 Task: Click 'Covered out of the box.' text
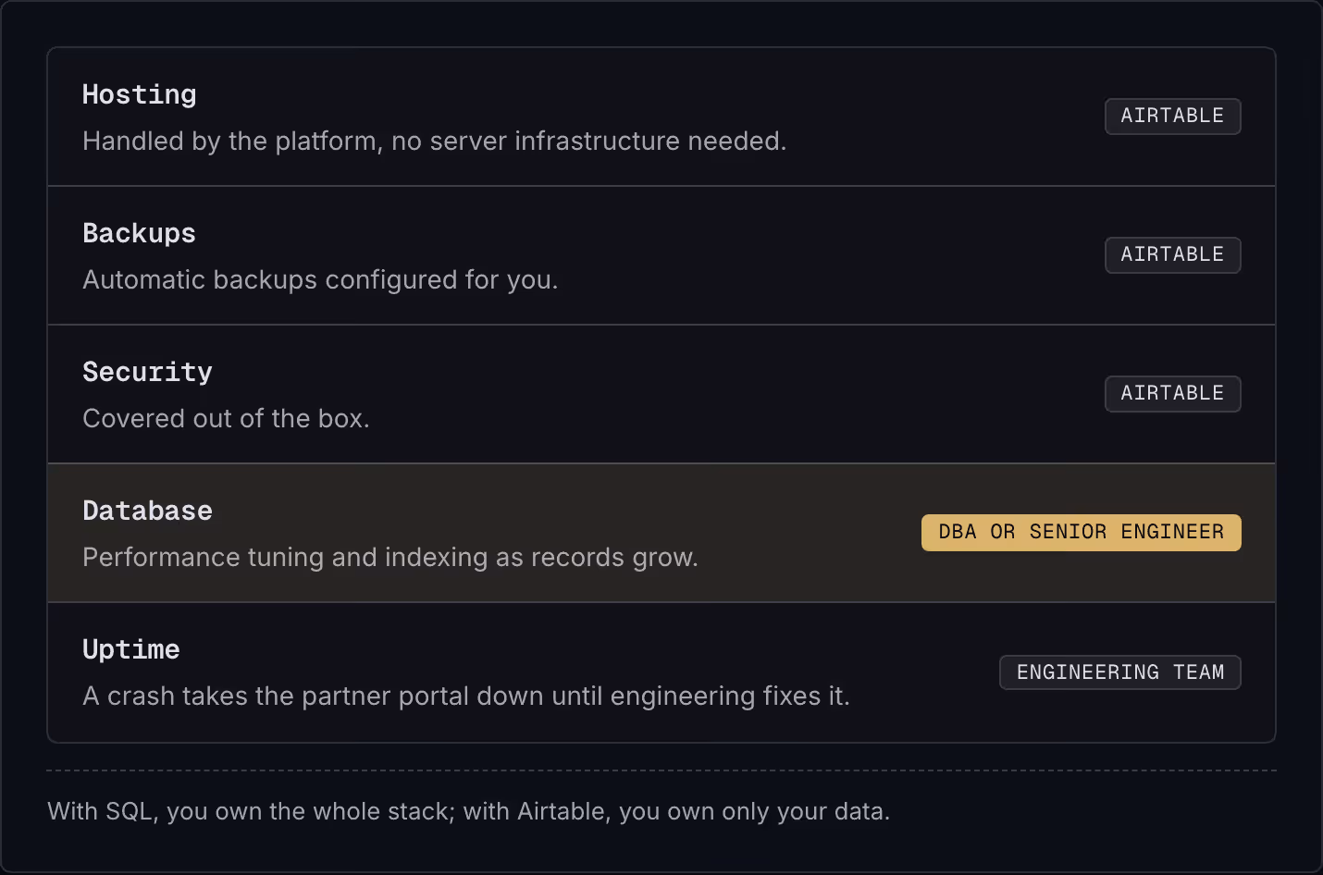coord(226,418)
